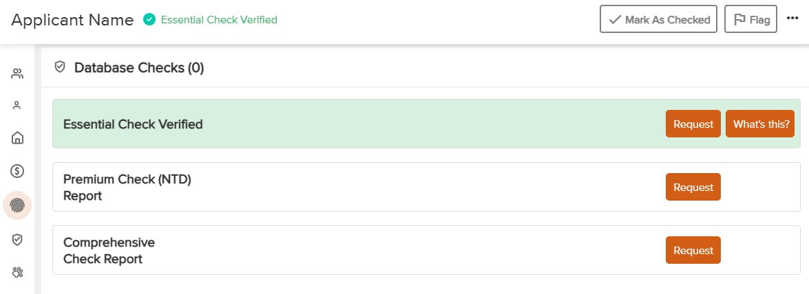Open the shield check sidebar icon
The width and height of the screenshot is (809, 294).
(x=17, y=240)
